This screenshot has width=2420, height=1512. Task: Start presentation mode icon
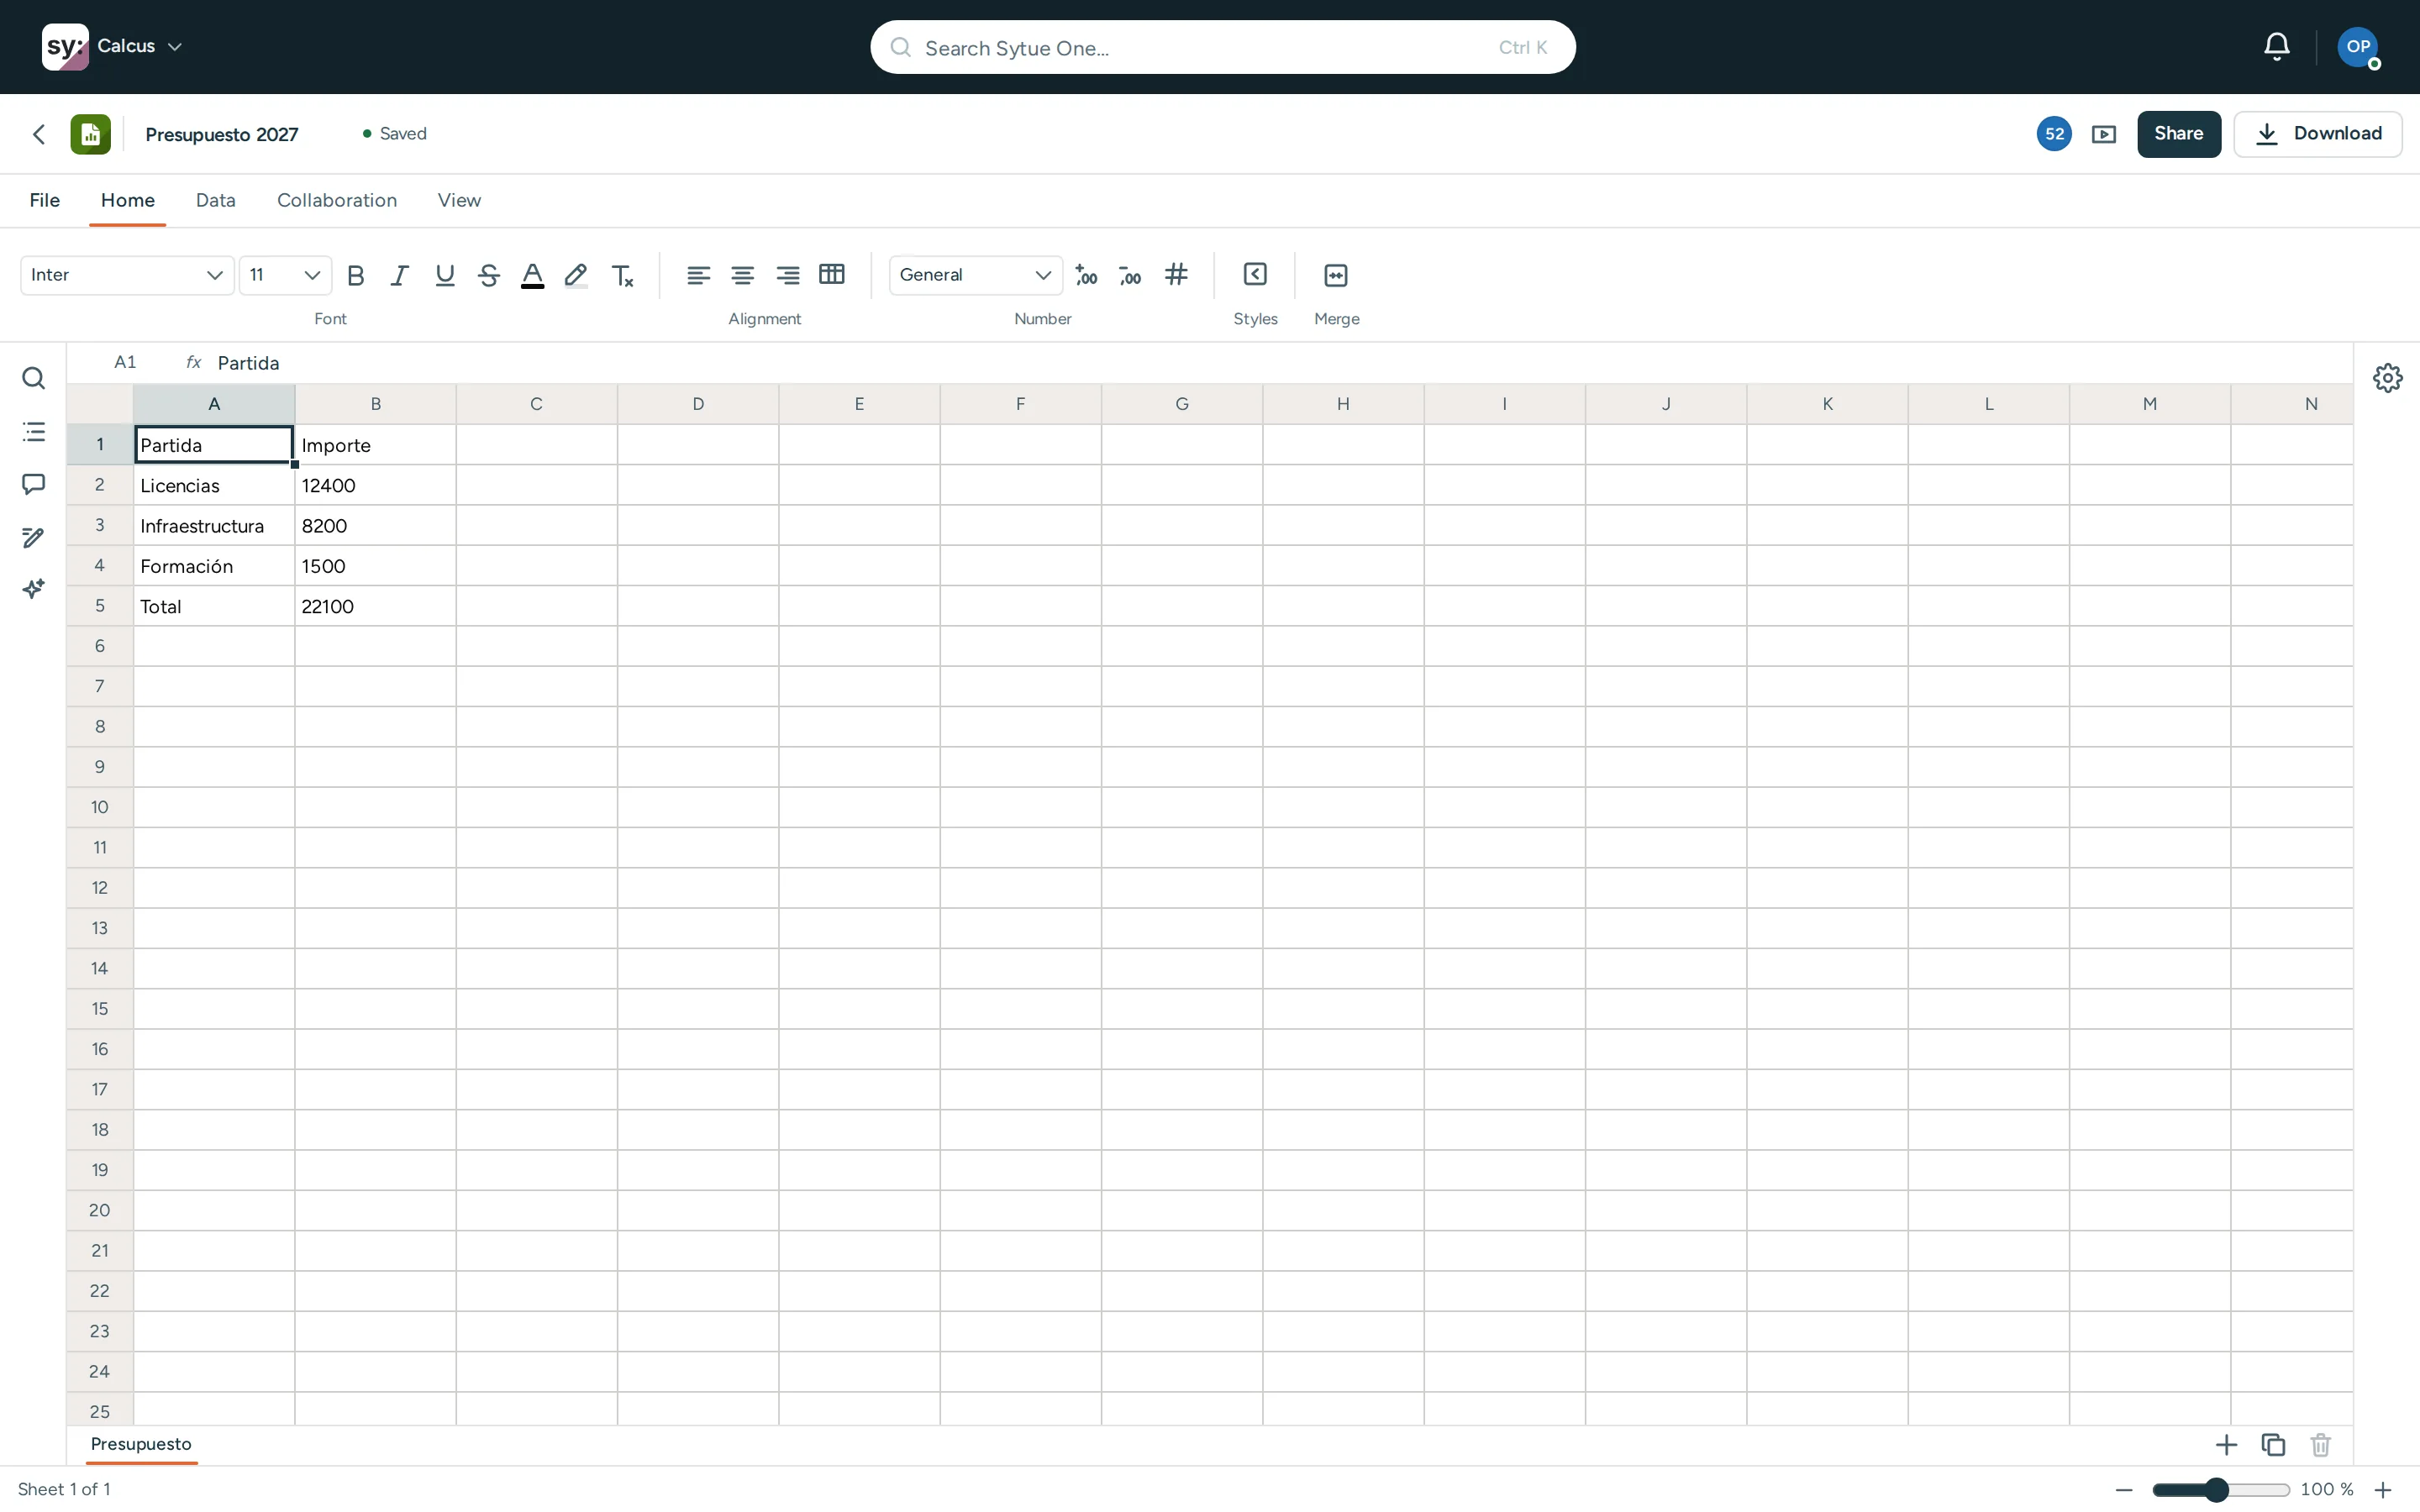pyautogui.click(x=2104, y=134)
